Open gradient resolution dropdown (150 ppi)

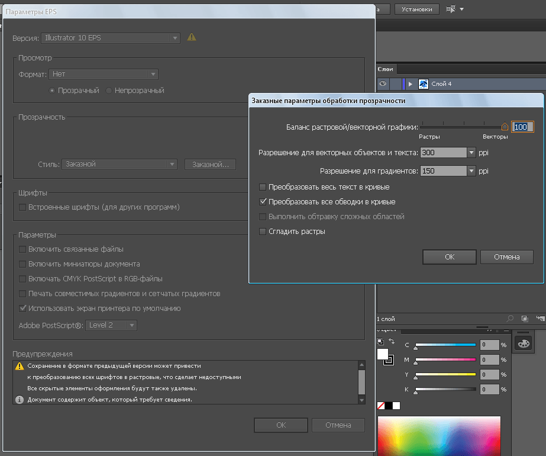click(x=471, y=171)
